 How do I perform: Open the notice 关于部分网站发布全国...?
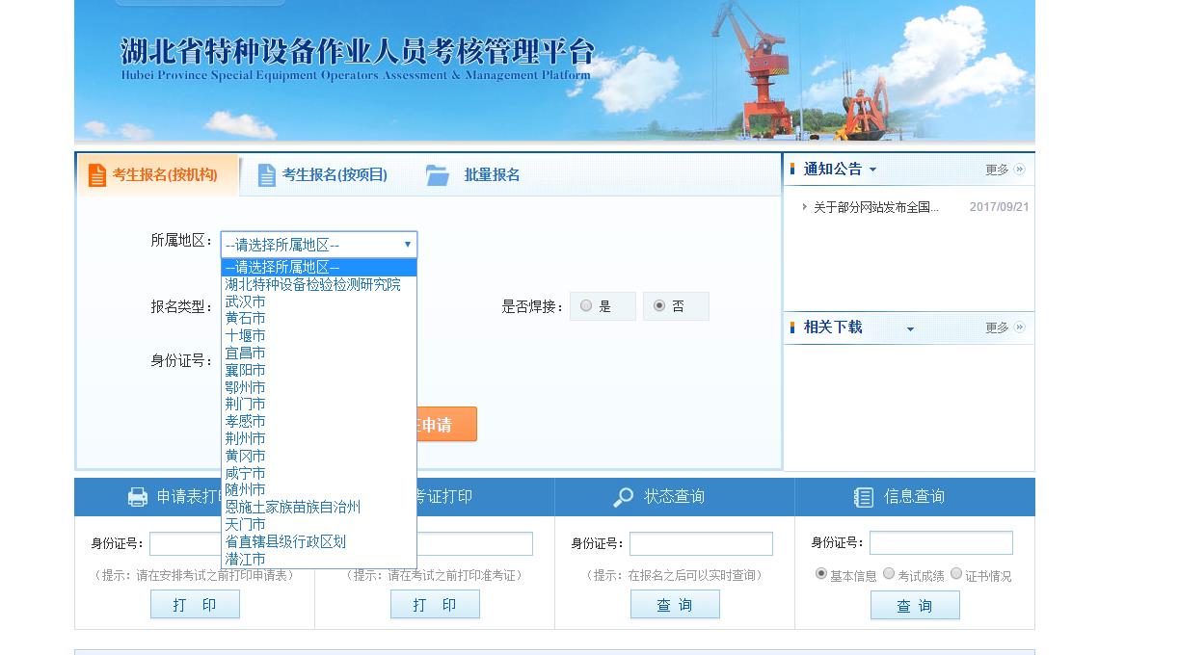point(875,207)
